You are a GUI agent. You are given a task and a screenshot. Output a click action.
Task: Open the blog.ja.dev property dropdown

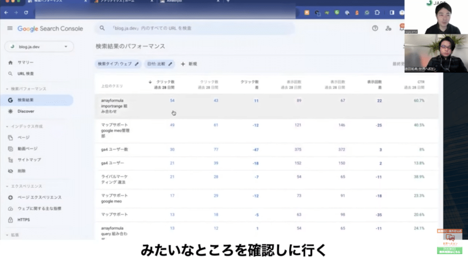point(39,47)
